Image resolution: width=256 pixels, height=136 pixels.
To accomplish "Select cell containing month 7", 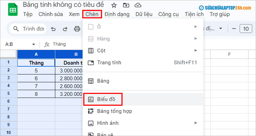I will tap(36, 86).
